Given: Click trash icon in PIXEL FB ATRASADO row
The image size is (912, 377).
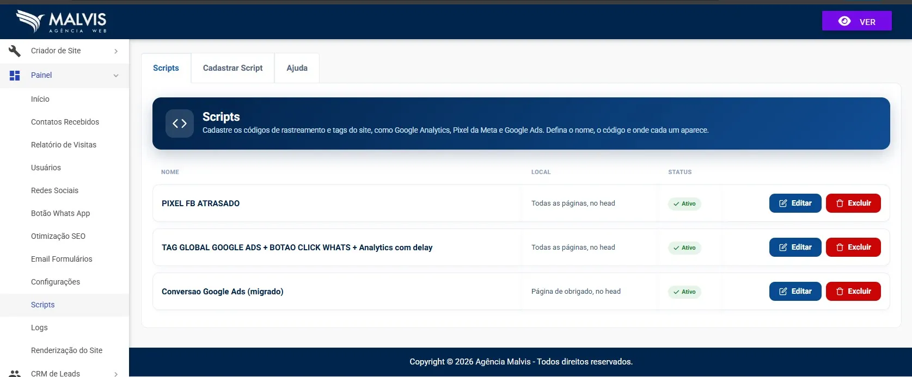Looking at the screenshot, I should [840, 203].
